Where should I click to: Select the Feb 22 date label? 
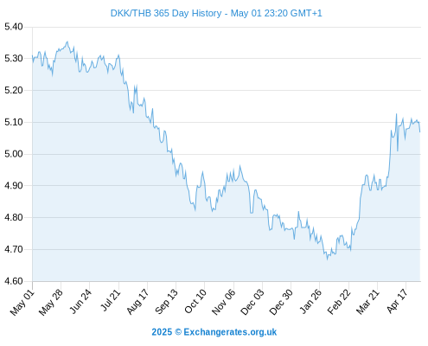339,302
